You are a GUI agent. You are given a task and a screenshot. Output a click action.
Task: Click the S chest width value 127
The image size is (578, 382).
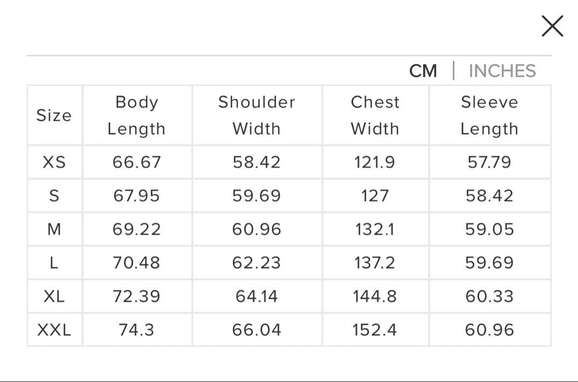pyautogui.click(x=375, y=196)
